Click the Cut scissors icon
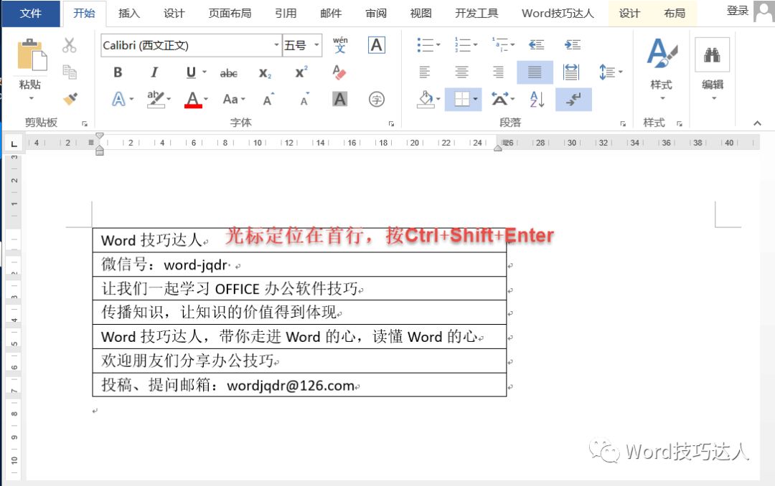775x486 pixels. 69,45
